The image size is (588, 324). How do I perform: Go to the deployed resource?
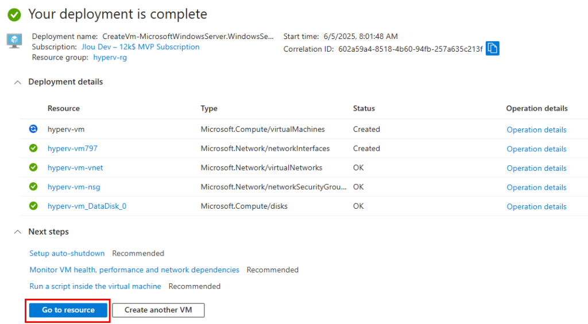[x=68, y=310]
